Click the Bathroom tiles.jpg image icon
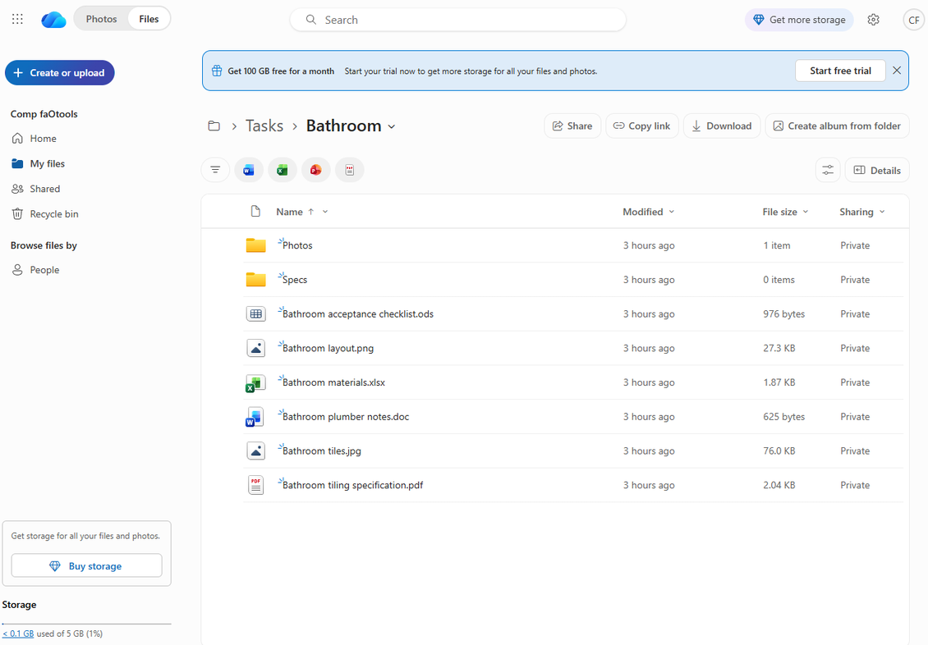 click(255, 451)
